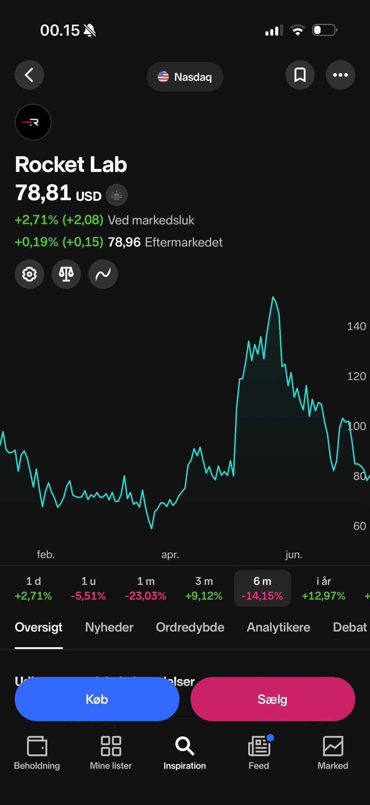The height and width of the screenshot is (805, 370).
Task: Select the 6 m time range
Action: click(x=262, y=588)
